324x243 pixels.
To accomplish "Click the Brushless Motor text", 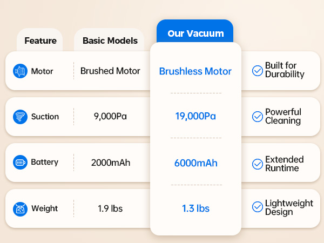I will tap(195, 71).
